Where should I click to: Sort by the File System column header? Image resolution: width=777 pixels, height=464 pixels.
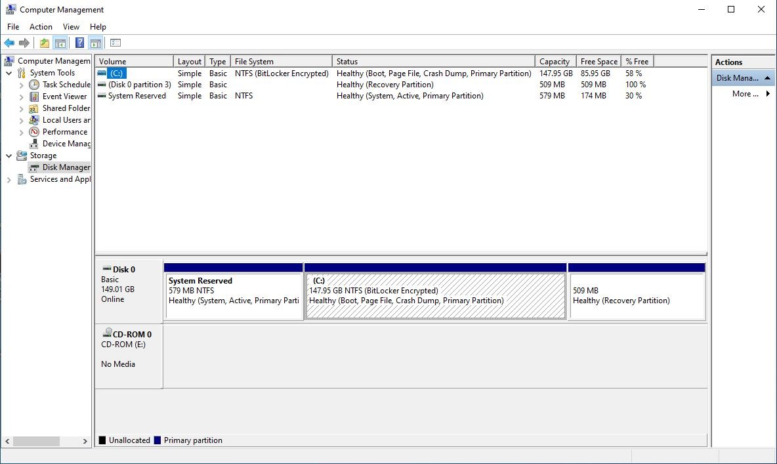click(x=282, y=62)
